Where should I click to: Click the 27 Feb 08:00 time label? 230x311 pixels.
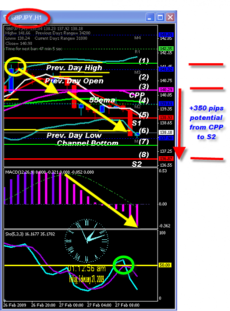127,305
